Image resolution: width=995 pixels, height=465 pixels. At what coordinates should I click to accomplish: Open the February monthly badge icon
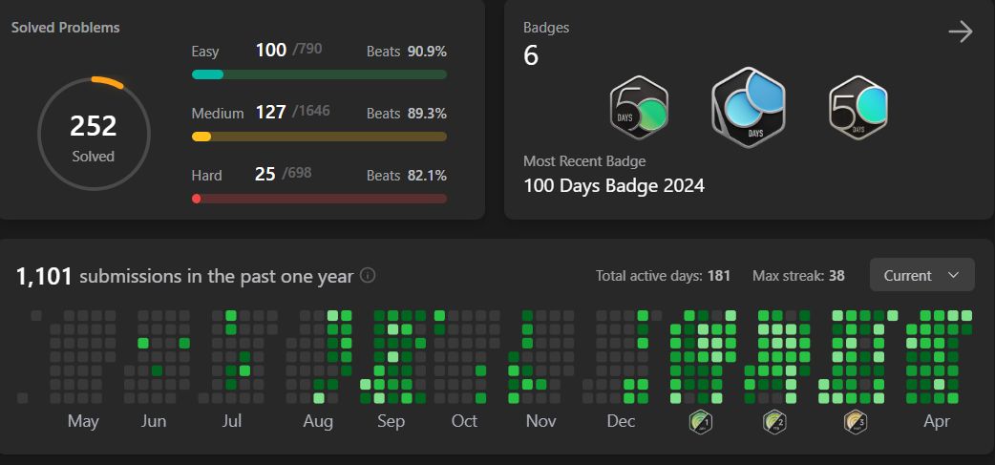click(774, 422)
